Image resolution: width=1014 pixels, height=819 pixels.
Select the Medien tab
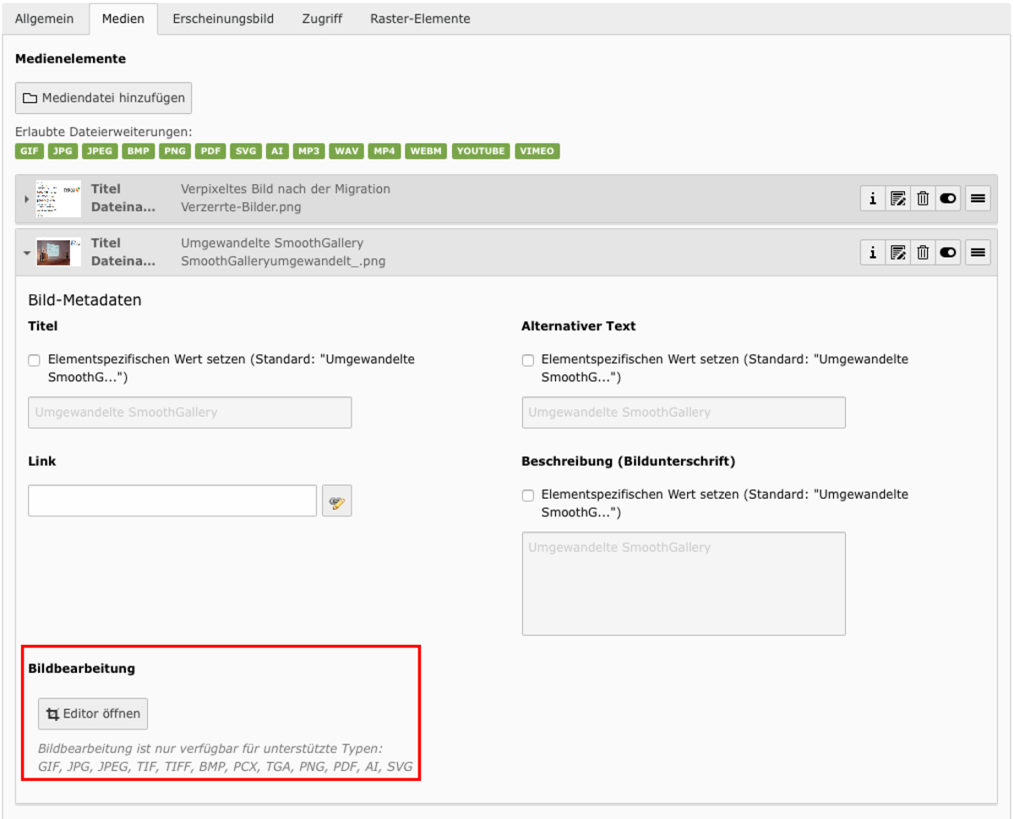123,19
